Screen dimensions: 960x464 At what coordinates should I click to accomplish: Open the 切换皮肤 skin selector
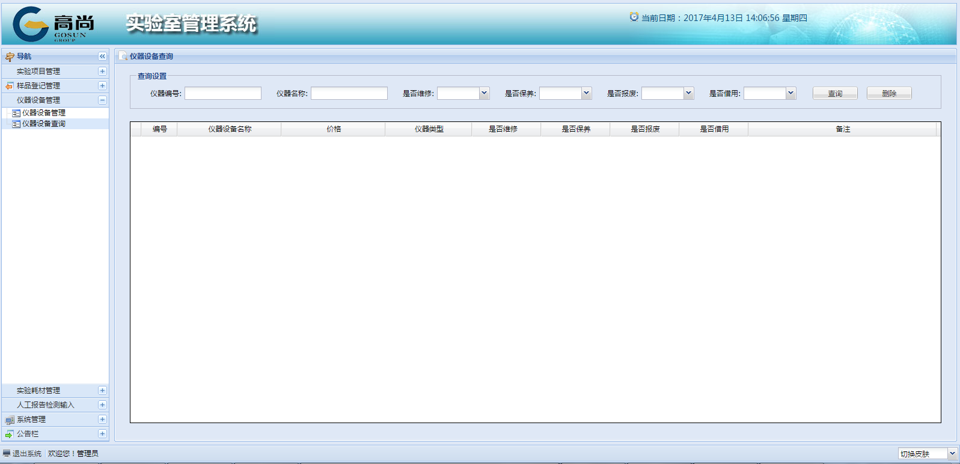click(x=952, y=454)
